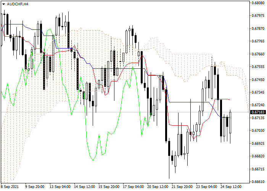Click the 0.67345 price scale label
The image size is (267, 191).
coord(258,92)
